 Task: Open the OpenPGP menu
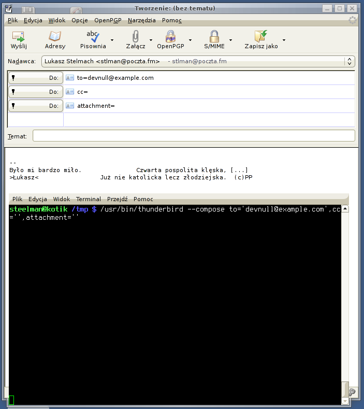108,20
